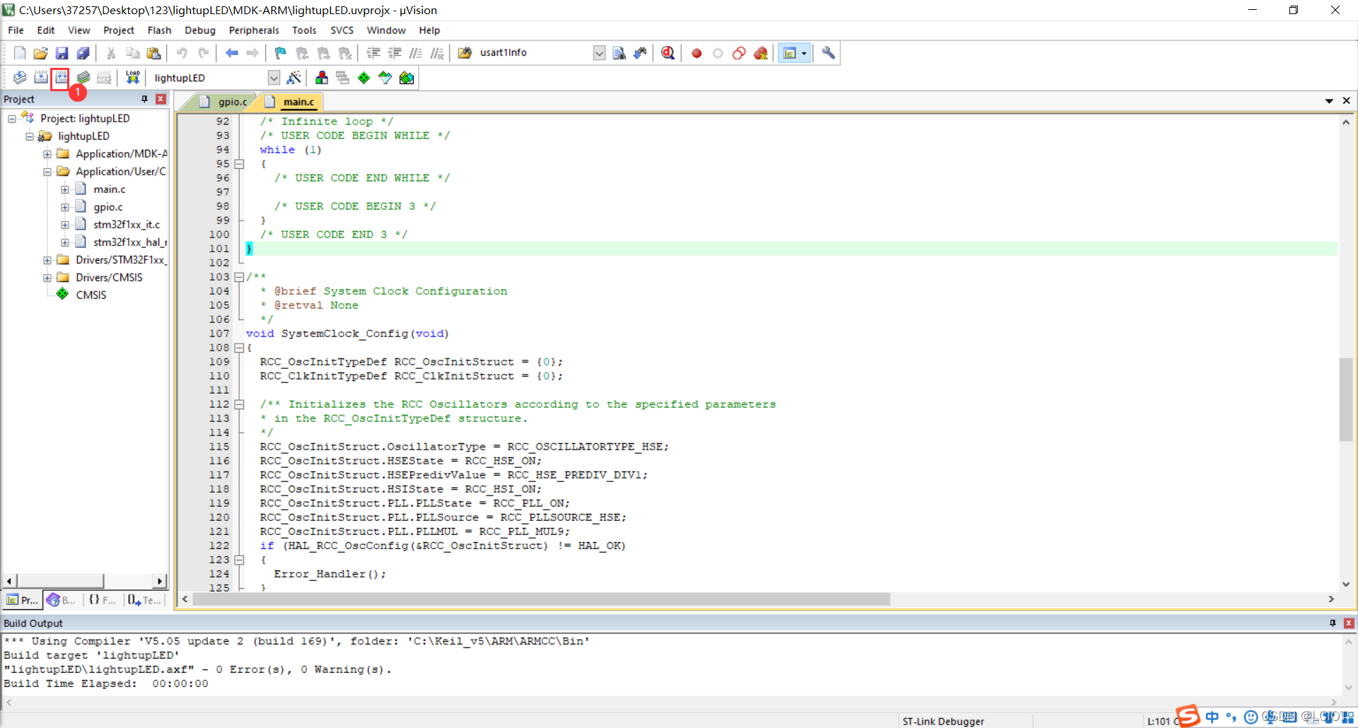The image size is (1358, 728).
Task: Navigate backwards with the blue left arrow
Action: coord(231,53)
